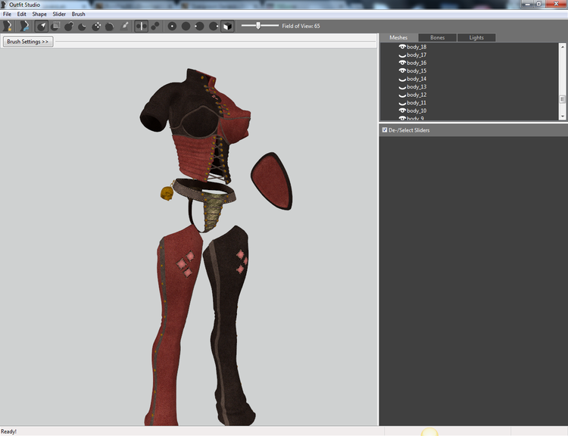Viewport: 568px width, 436px height.
Task: Show the body_11 mesh via closed eye
Action: (x=402, y=103)
